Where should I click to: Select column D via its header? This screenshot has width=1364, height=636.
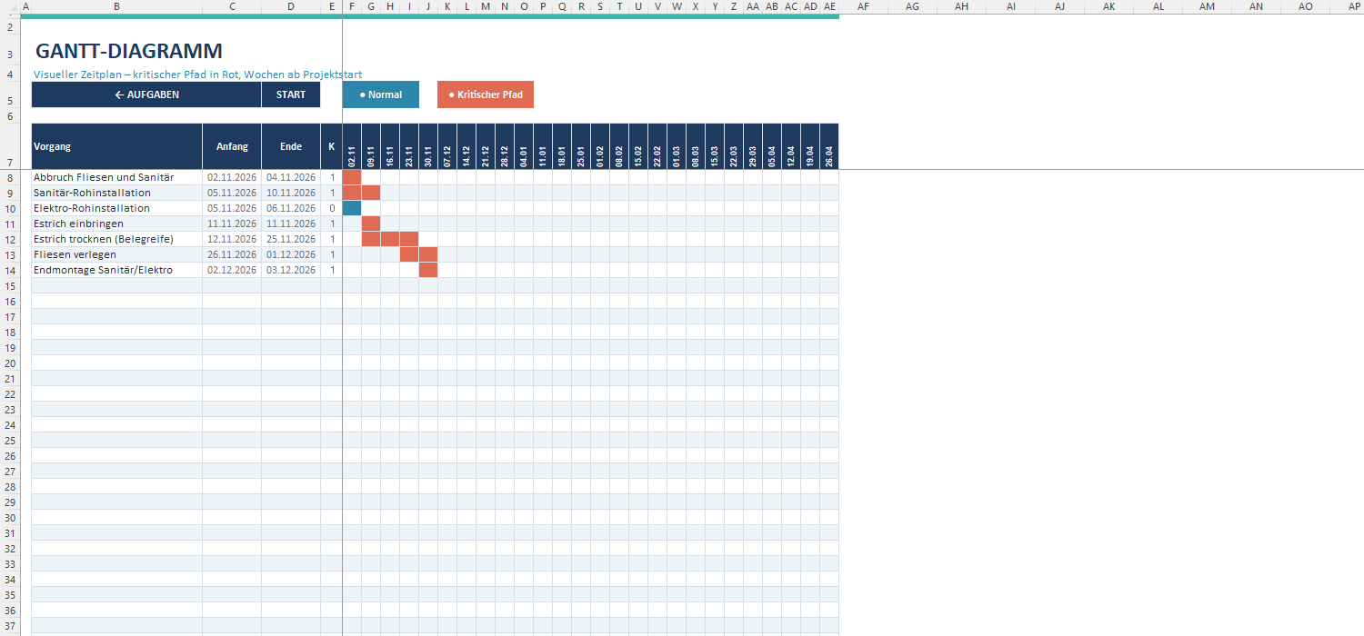291,6
